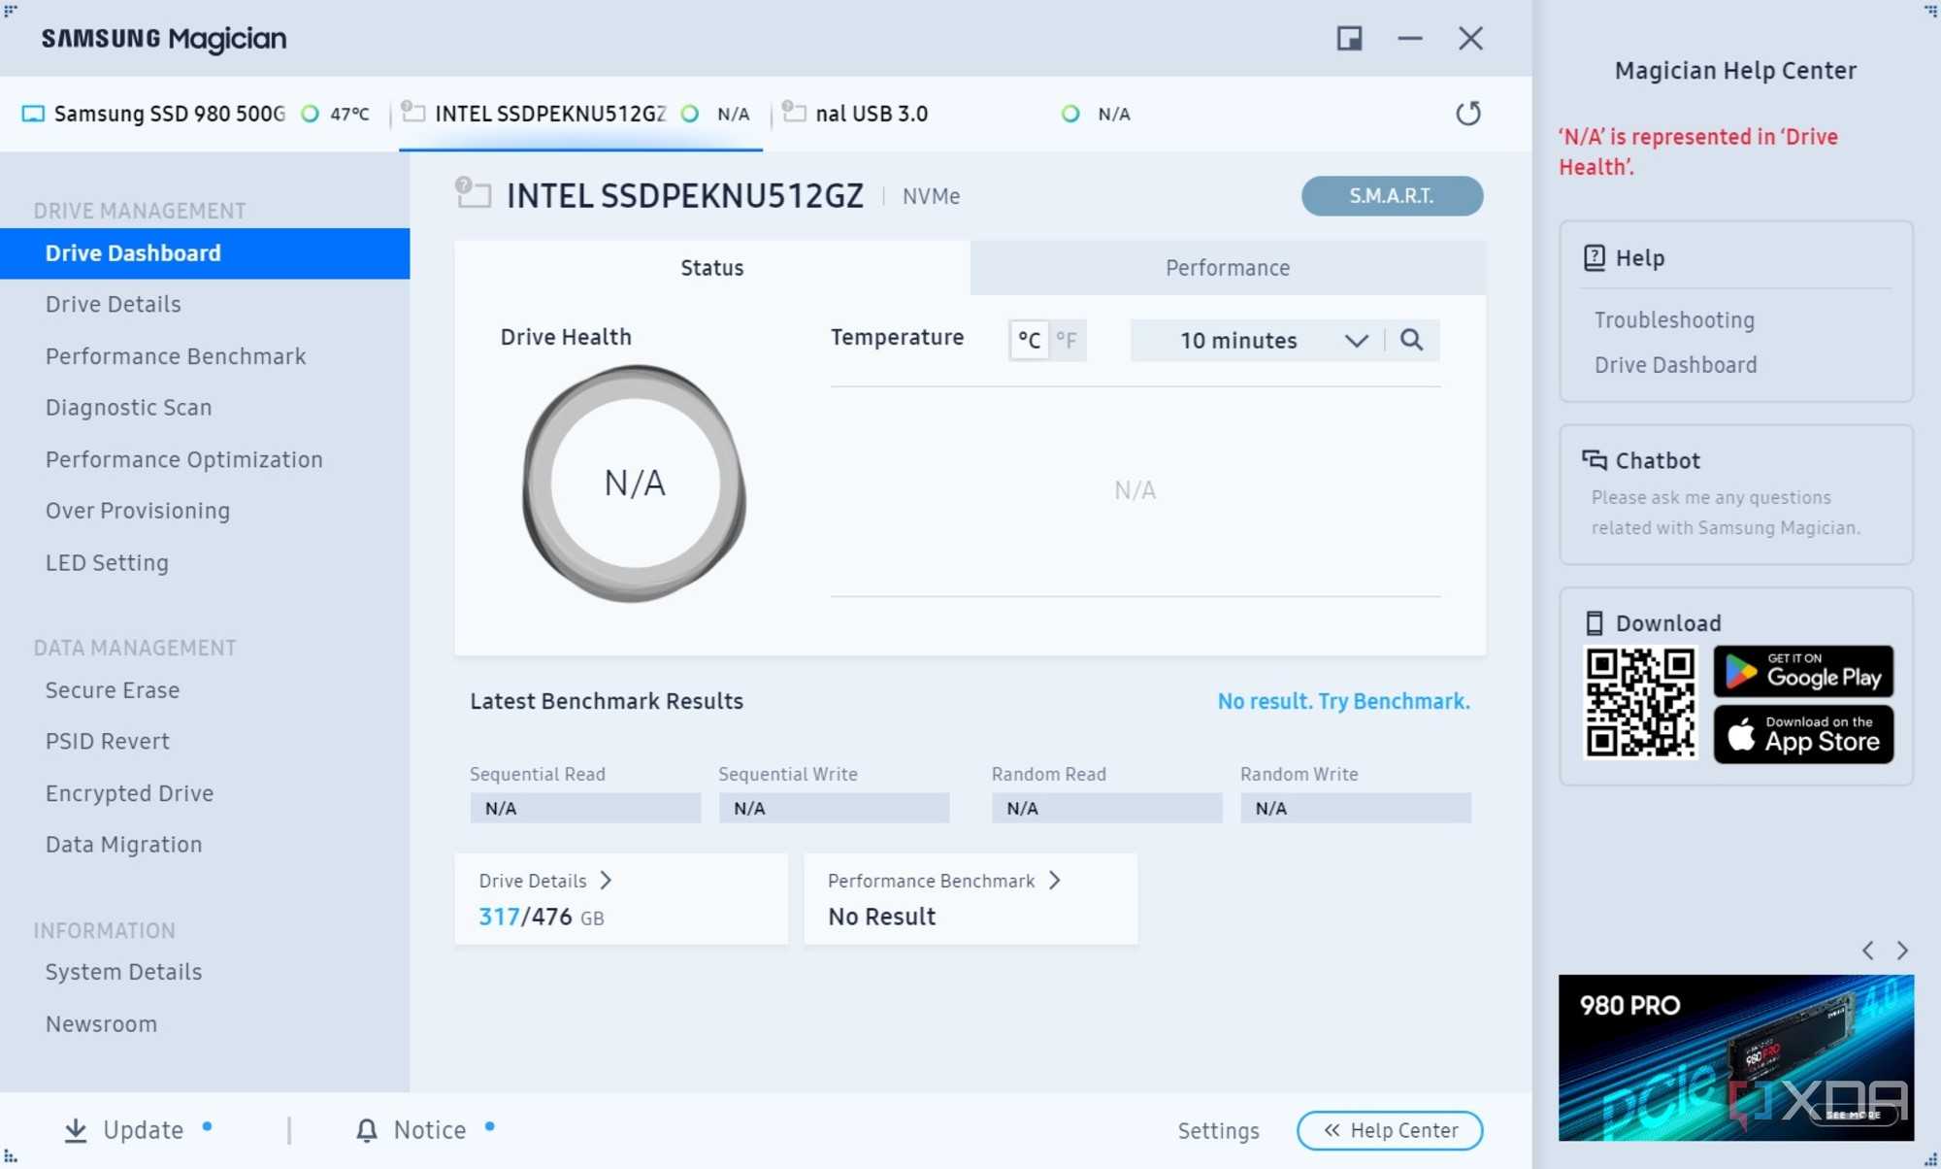Switch to nal USB 3.0 drive tab
Image resolution: width=1941 pixels, height=1169 pixels.
956,114
